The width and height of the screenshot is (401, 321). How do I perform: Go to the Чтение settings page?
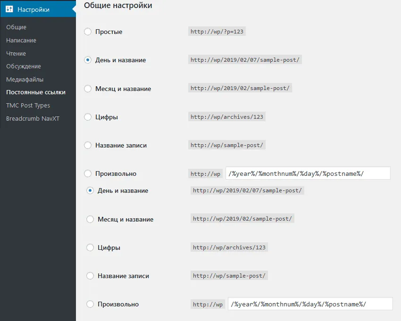coord(16,54)
